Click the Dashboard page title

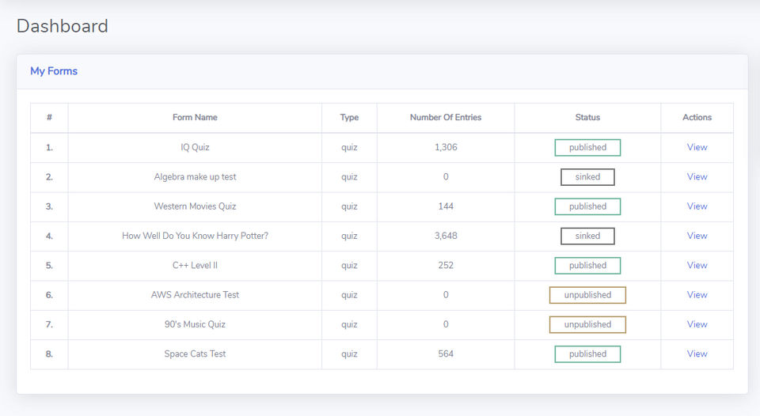pyautogui.click(x=63, y=26)
